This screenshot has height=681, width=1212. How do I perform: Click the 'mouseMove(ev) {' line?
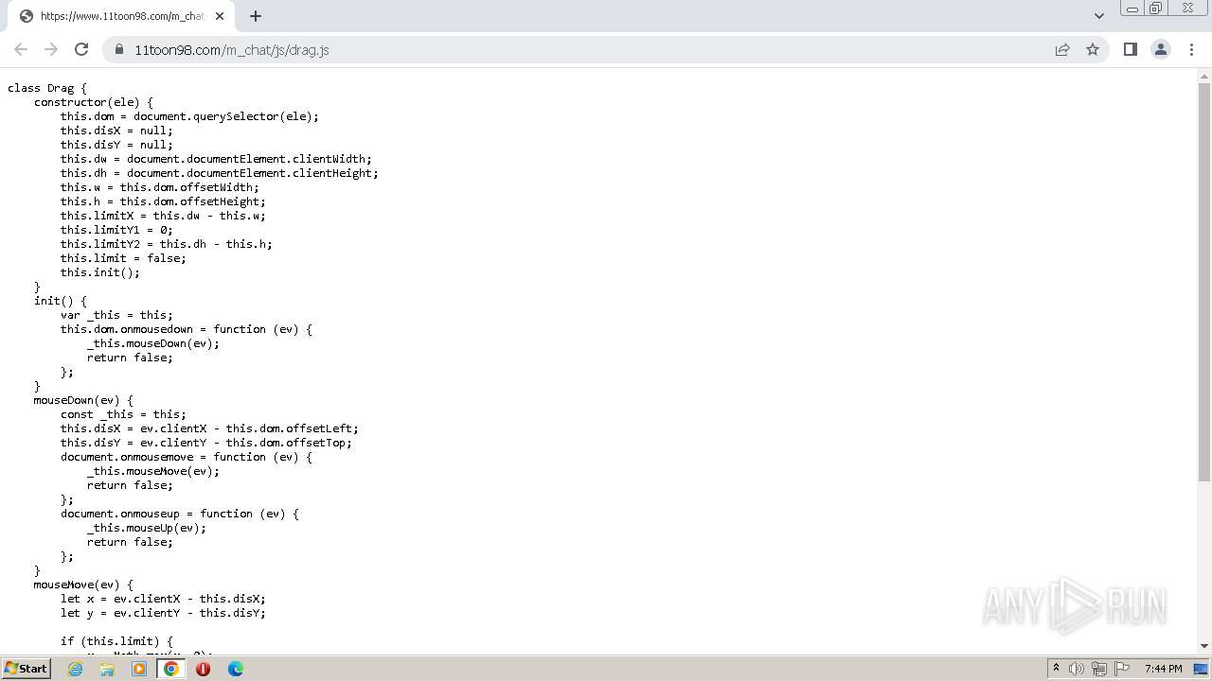tap(83, 585)
